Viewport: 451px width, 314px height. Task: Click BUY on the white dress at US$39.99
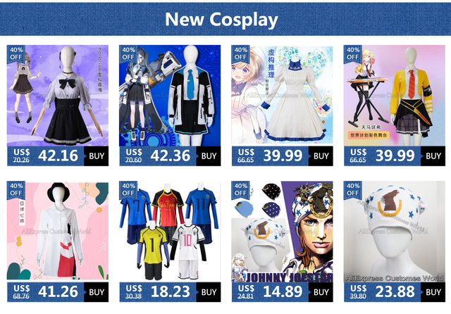coord(321,156)
